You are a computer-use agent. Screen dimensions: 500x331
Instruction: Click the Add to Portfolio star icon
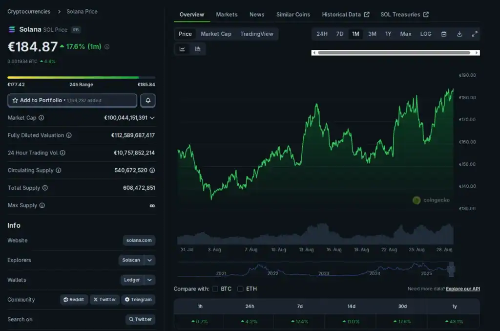[x=15, y=100]
